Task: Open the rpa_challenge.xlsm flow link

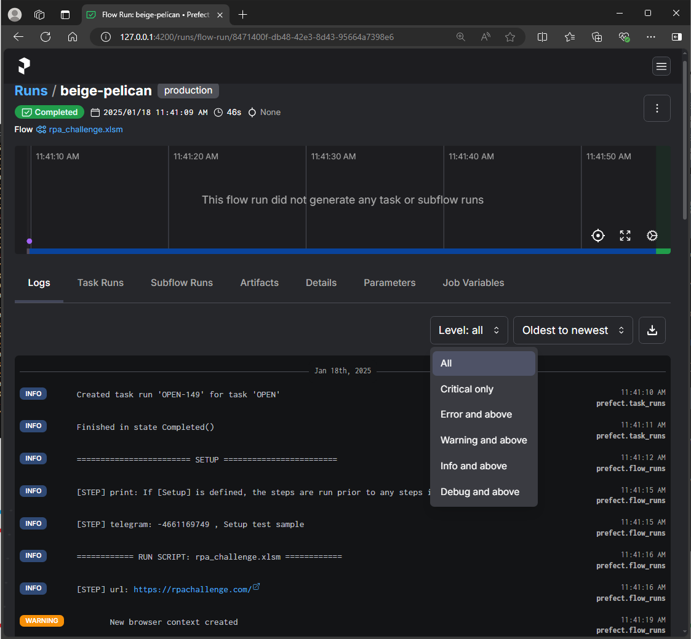Action: click(86, 130)
